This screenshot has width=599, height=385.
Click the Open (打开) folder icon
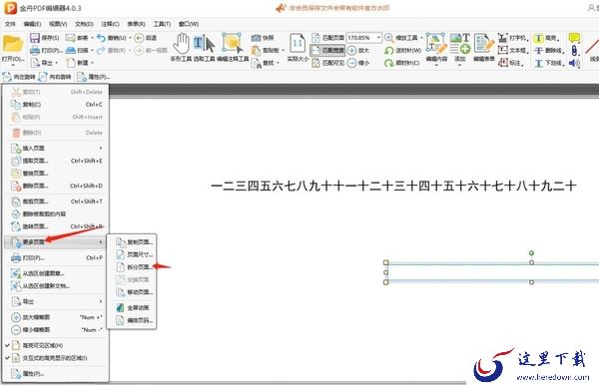click(13, 44)
